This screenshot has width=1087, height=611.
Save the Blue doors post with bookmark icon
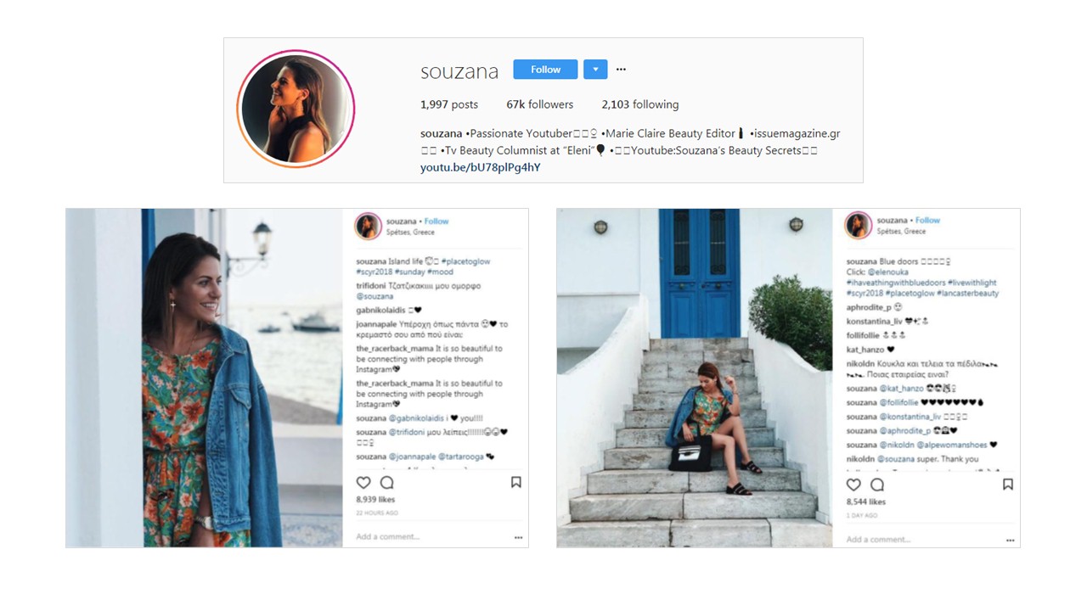1007,485
